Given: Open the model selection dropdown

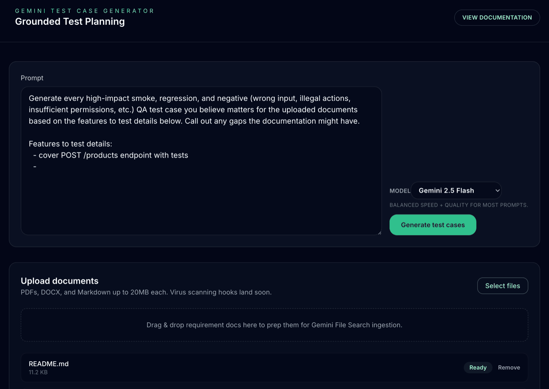Looking at the screenshot, I should [x=456, y=191].
